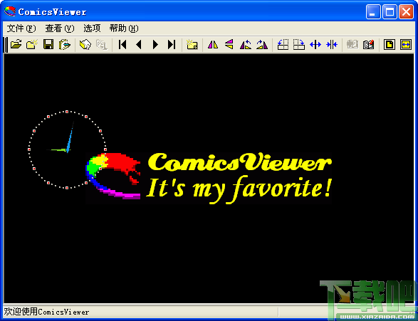Flip image horizontally icon
The height and width of the screenshot is (321, 418).
pyautogui.click(x=213, y=45)
